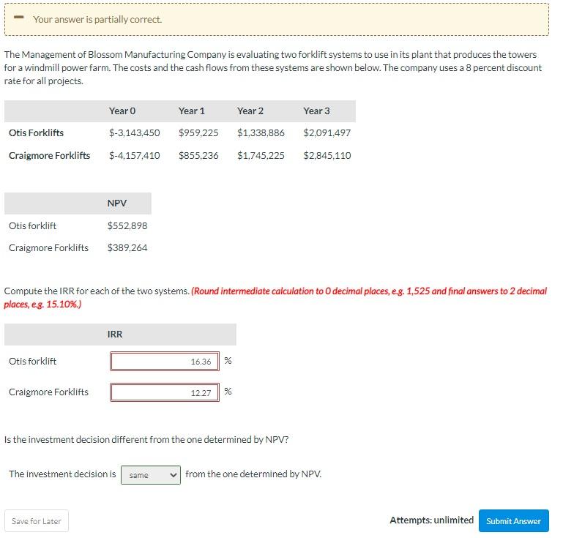
Task: Click the NPV table header
Action: 117,203
